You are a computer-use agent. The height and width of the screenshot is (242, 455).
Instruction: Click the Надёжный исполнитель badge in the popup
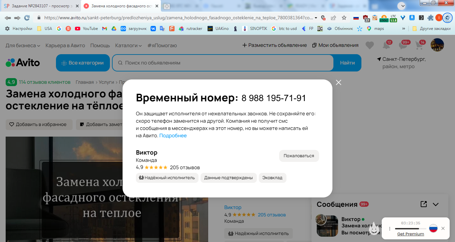click(167, 178)
